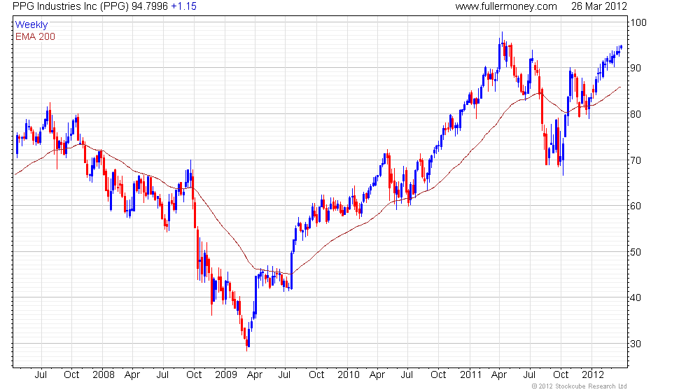Click the latest candlestick at chart's right end

[x=620, y=48]
